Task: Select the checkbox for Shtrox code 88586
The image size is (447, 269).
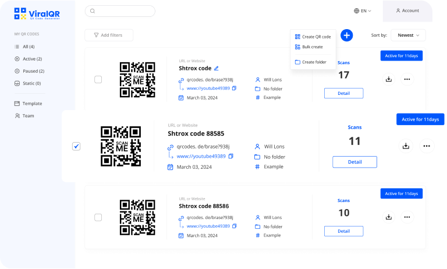Action: point(98,217)
